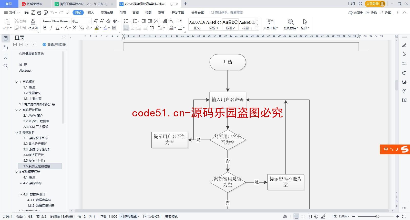Switch to eye protection mode icon
The height and width of the screenshot is (220, 410).
tap(285, 216)
